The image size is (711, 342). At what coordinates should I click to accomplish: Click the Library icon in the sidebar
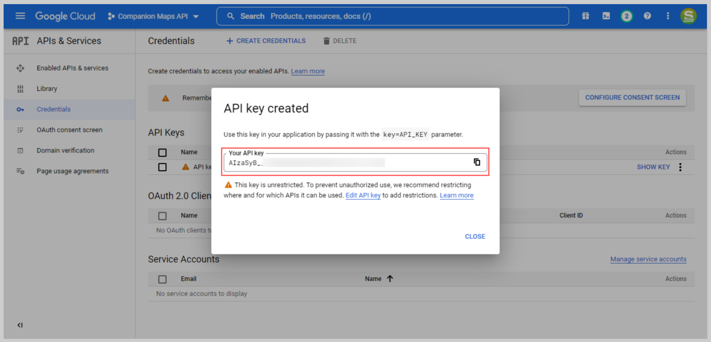[21, 89]
